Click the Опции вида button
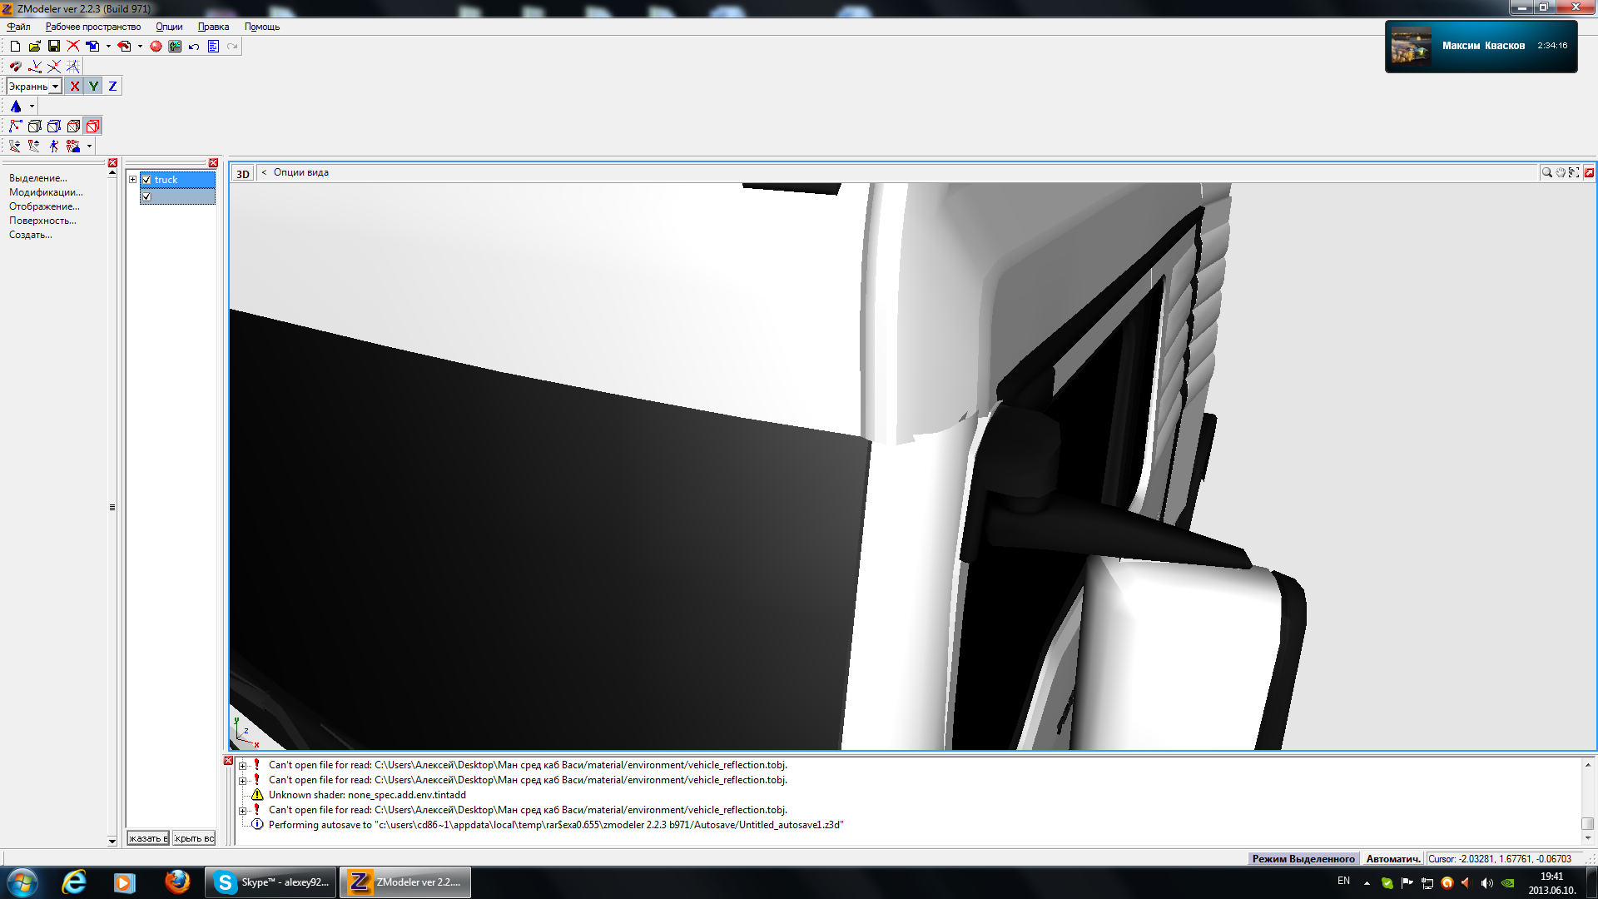The width and height of the screenshot is (1598, 899). 300,173
